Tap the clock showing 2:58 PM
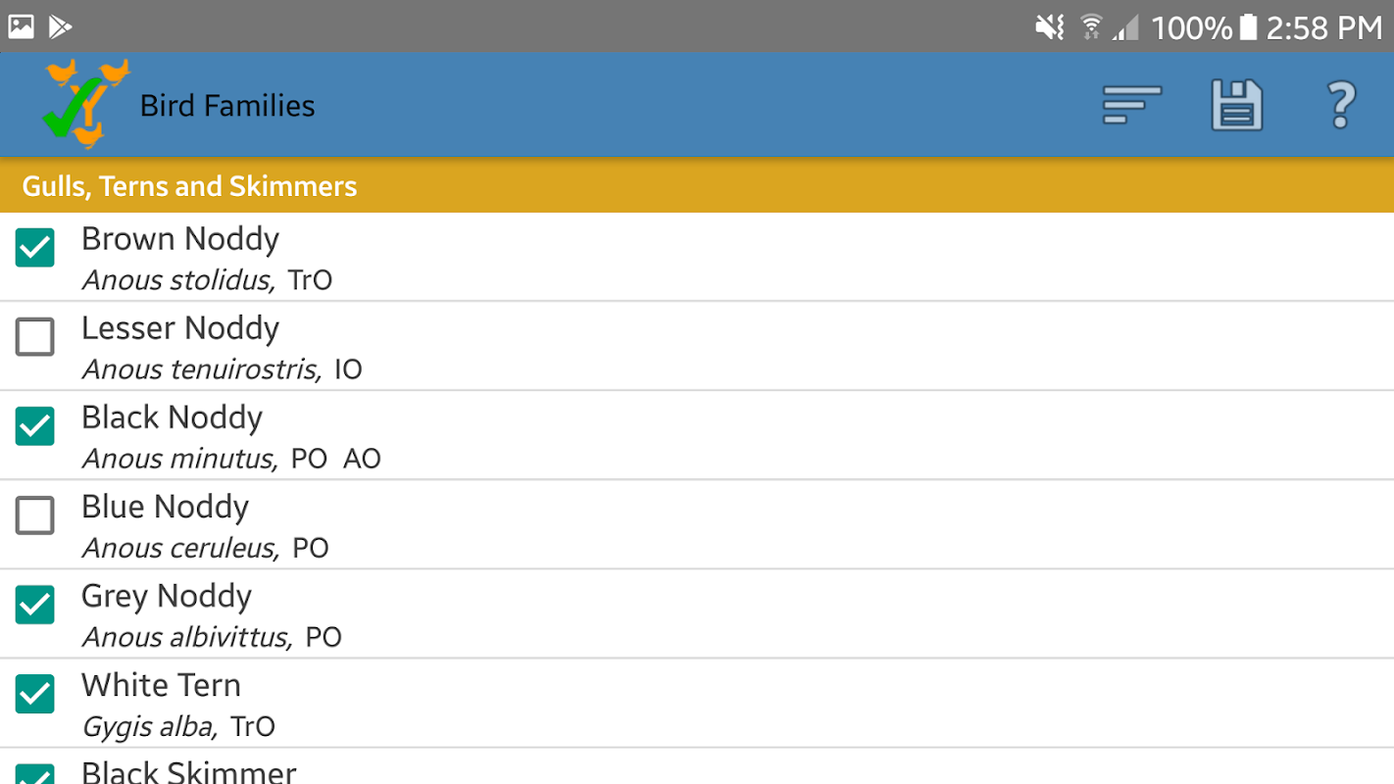The image size is (1394, 784). [x=1323, y=26]
